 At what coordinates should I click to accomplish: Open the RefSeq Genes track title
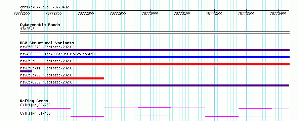(x=34, y=101)
